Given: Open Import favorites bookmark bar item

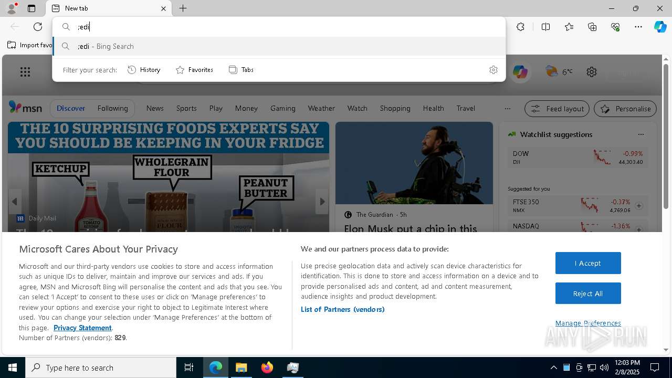Looking at the screenshot, I should pyautogui.click(x=30, y=45).
